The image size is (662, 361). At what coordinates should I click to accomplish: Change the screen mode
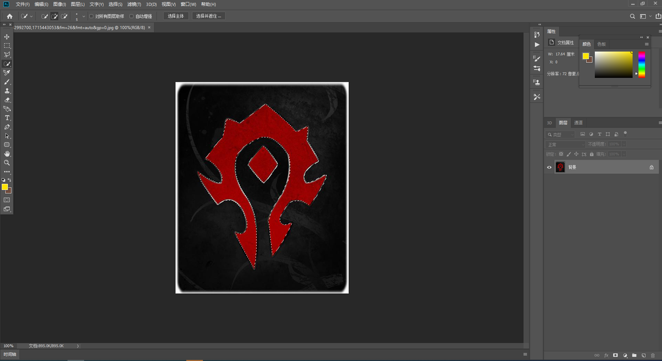click(7, 209)
